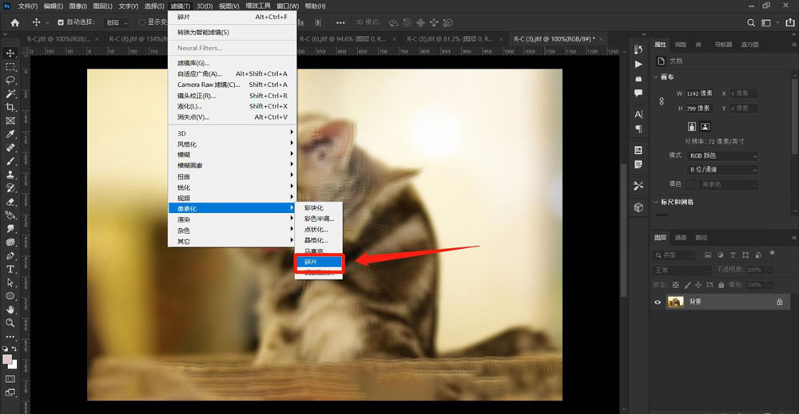Activate the Crop tool
This screenshot has width=799, height=414.
pyautogui.click(x=10, y=107)
